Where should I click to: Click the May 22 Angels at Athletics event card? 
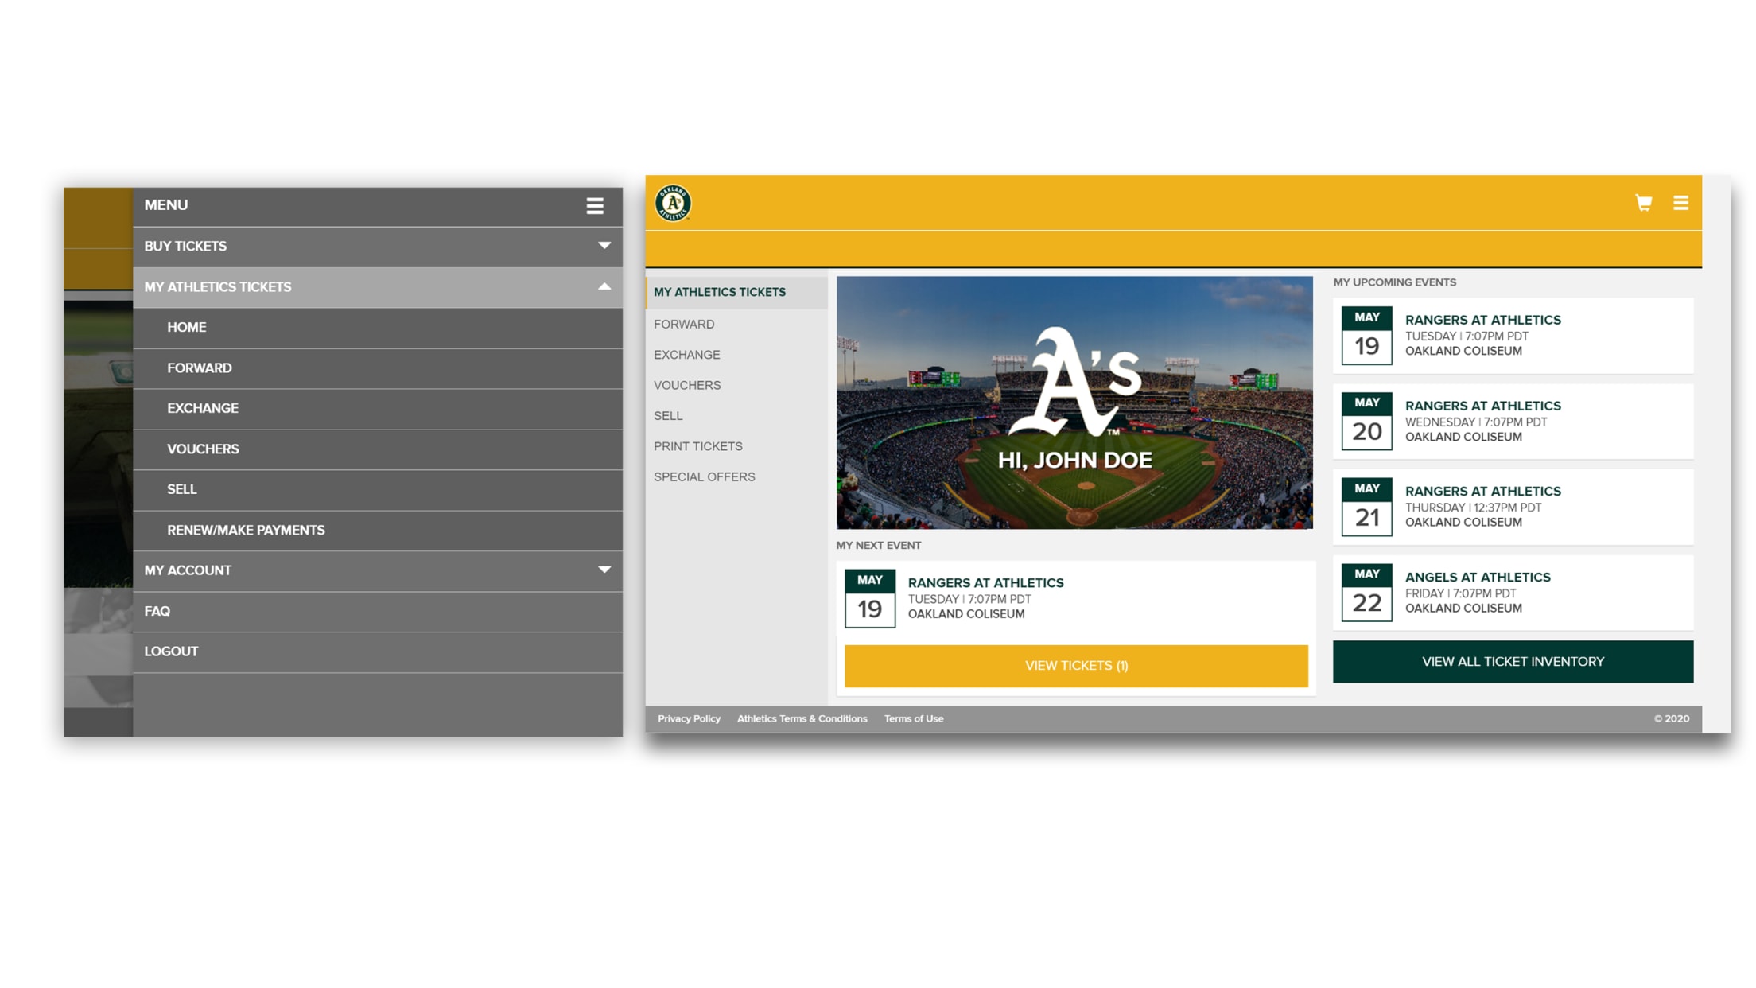click(x=1512, y=592)
